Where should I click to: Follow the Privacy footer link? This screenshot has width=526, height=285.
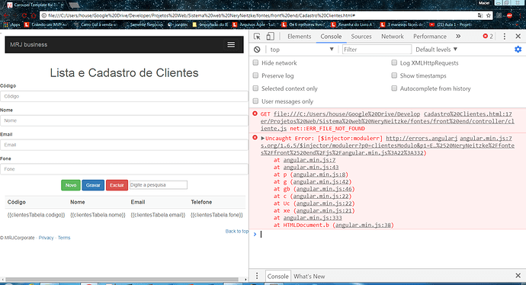(46, 238)
